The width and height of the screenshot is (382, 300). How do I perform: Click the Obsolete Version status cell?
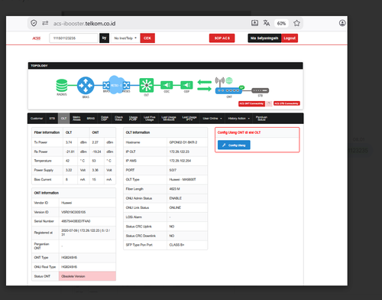pyautogui.click(x=87, y=276)
